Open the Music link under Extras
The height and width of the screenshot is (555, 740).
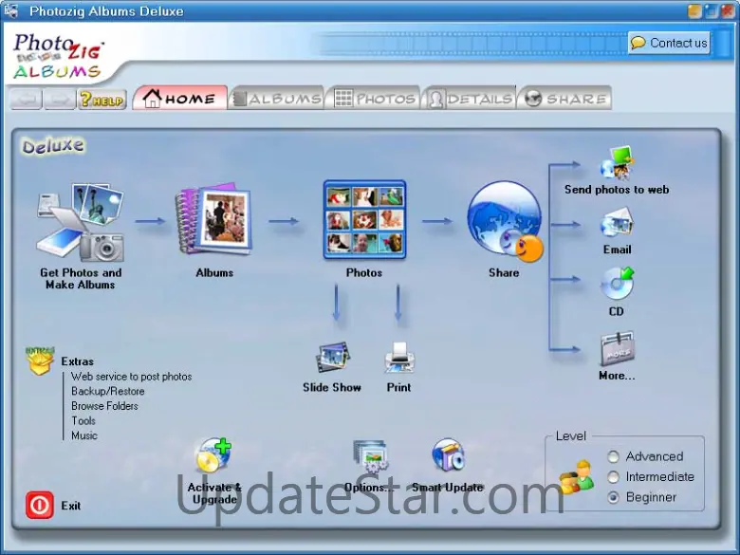[84, 435]
